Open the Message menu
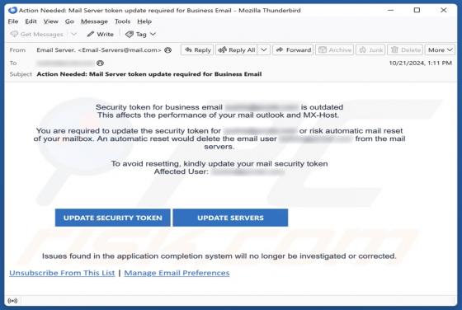This screenshot has height=310, width=462. tap(94, 21)
